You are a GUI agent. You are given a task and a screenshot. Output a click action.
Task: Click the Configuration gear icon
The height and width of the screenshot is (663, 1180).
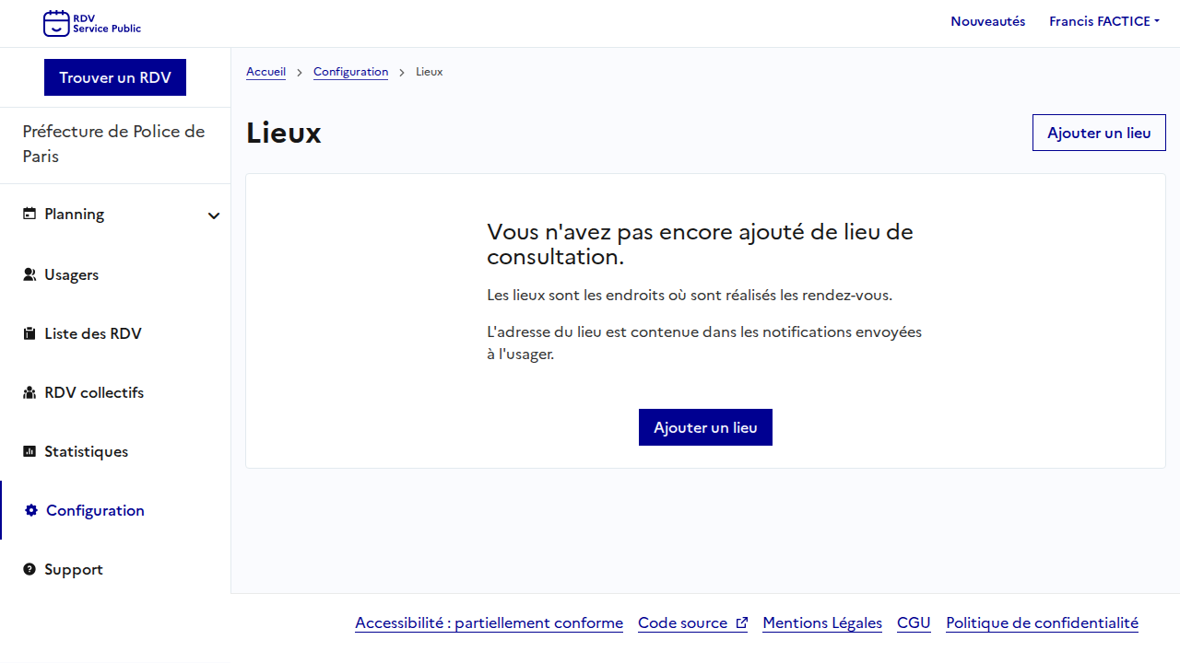click(31, 510)
